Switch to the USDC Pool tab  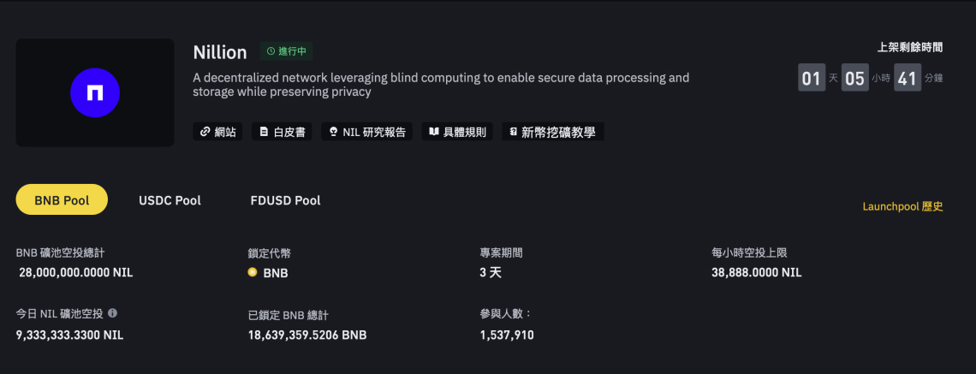(x=170, y=200)
